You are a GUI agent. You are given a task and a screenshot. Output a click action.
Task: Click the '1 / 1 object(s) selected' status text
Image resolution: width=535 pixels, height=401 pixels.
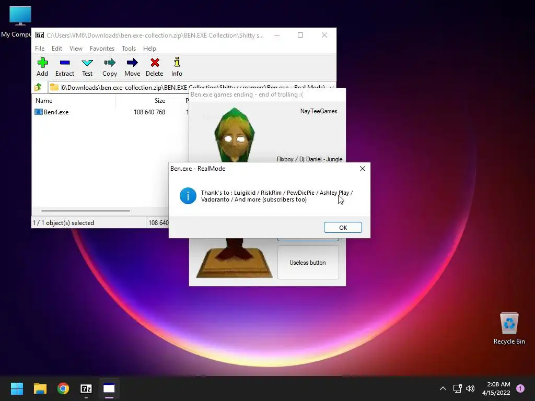point(63,222)
